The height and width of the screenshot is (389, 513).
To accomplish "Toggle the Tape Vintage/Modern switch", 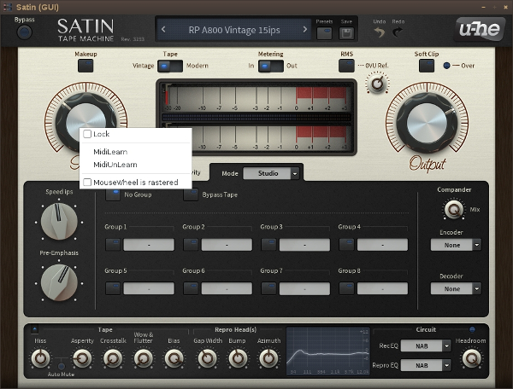I will pos(170,66).
